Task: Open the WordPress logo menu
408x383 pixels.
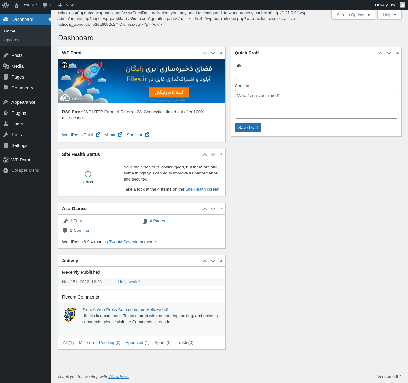Action: 5,5
